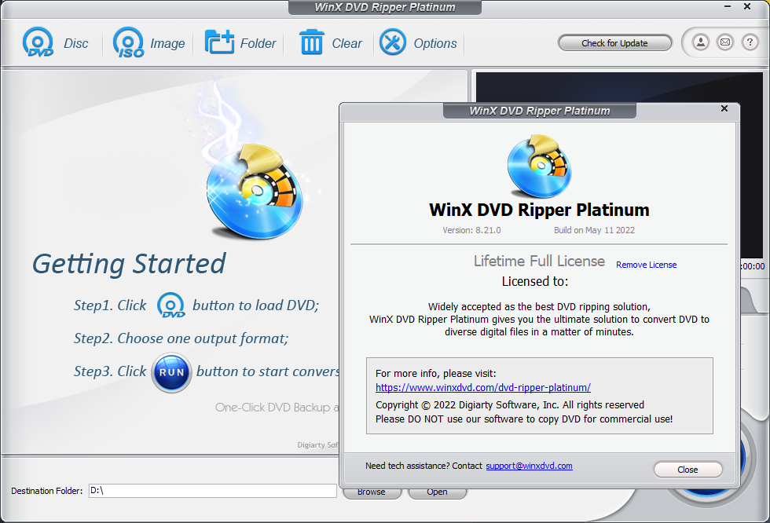Image resolution: width=770 pixels, height=523 pixels.
Task: Open the user account icon
Action: (701, 42)
